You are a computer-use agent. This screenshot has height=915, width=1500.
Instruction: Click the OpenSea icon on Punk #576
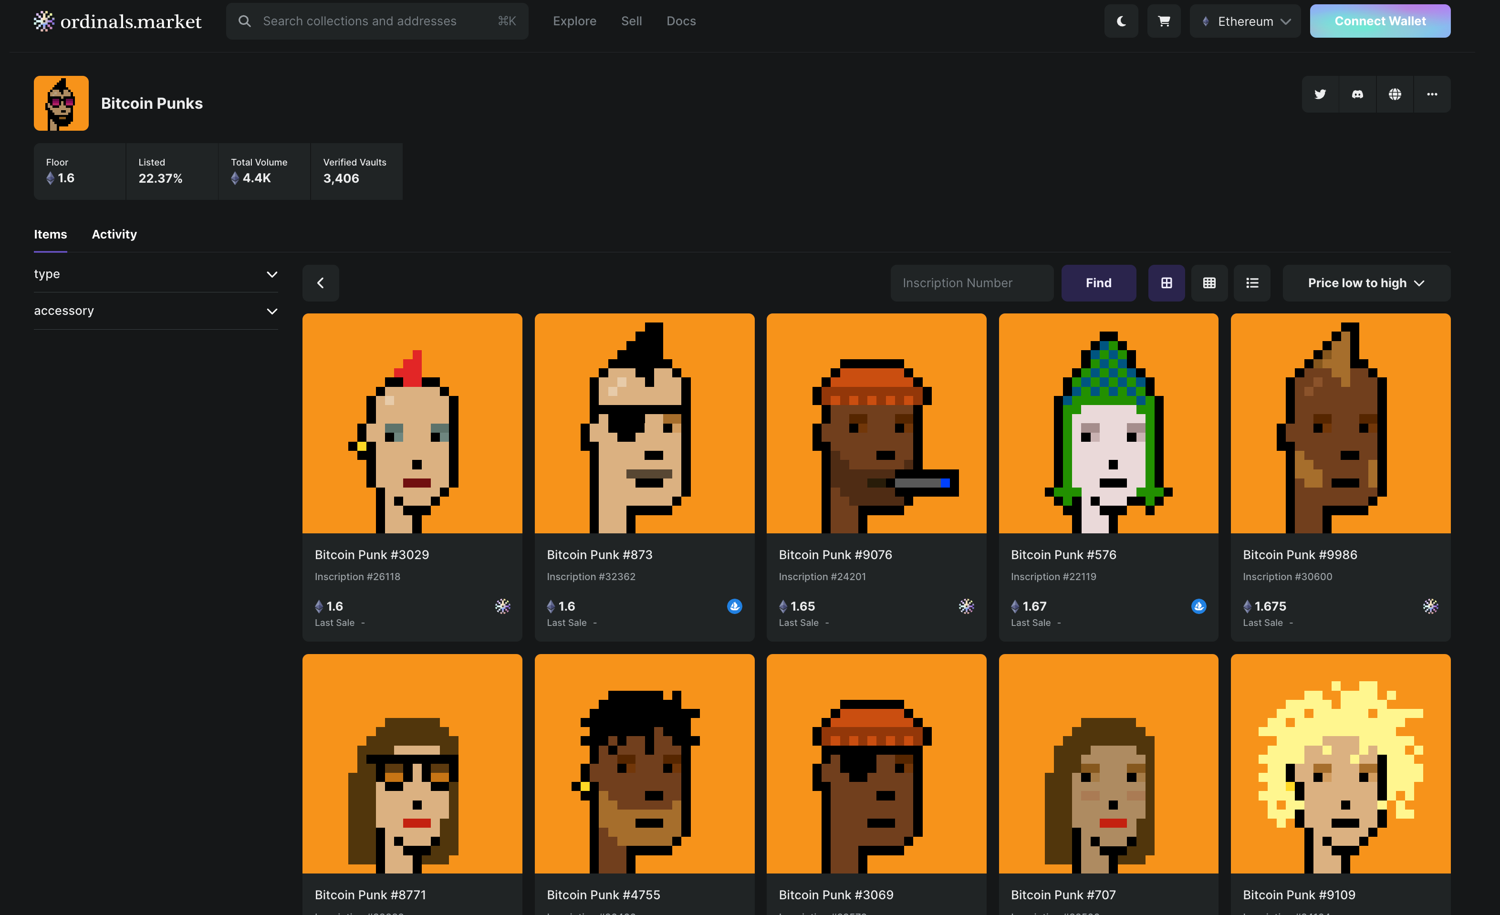click(x=1198, y=606)
